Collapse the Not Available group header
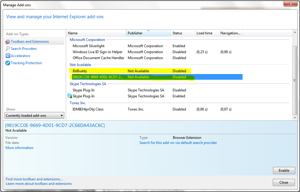Viewport: 300px width, 192px height. 80,64
